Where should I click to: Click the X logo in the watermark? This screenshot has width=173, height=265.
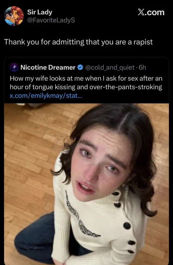pyautogui.click(x=142, y=12)
